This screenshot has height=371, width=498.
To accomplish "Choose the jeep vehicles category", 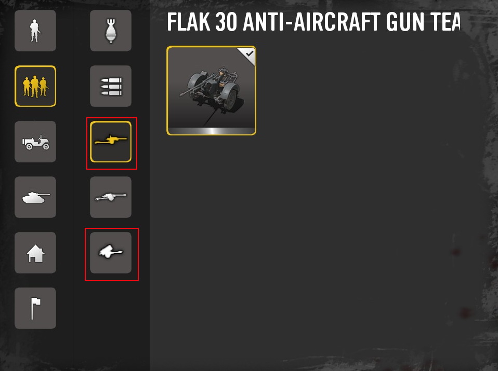I will click(x=35, y=142).
